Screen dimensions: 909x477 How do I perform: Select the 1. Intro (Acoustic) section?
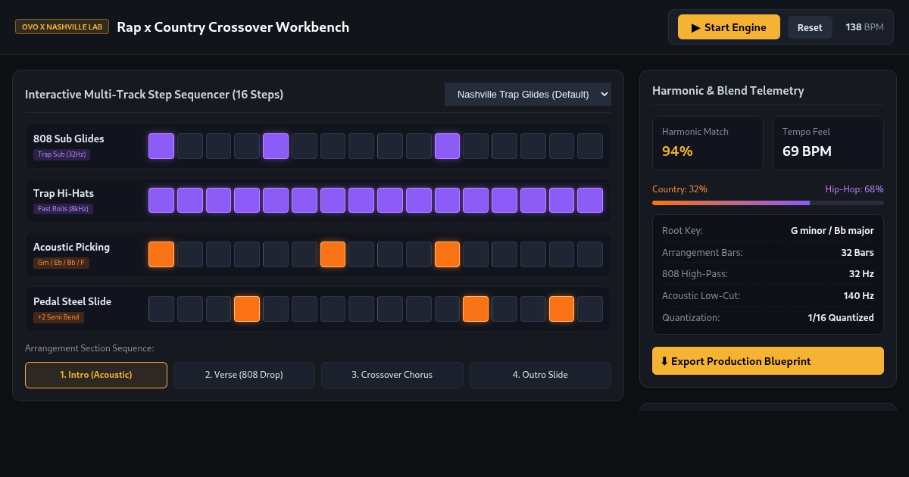[x=96, y=375]
